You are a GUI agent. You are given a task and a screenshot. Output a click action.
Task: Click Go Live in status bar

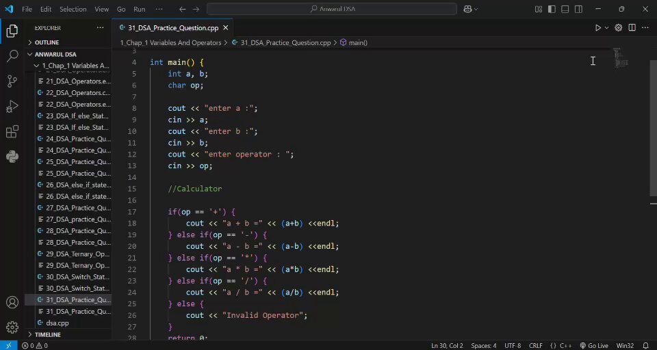click(594, 345)
